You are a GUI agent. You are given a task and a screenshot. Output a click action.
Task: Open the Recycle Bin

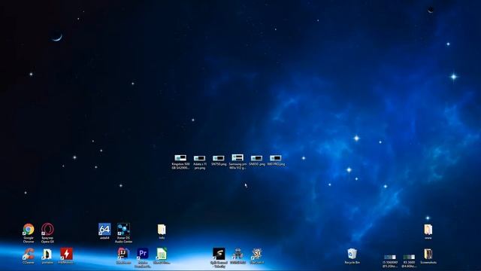point(352,254)
